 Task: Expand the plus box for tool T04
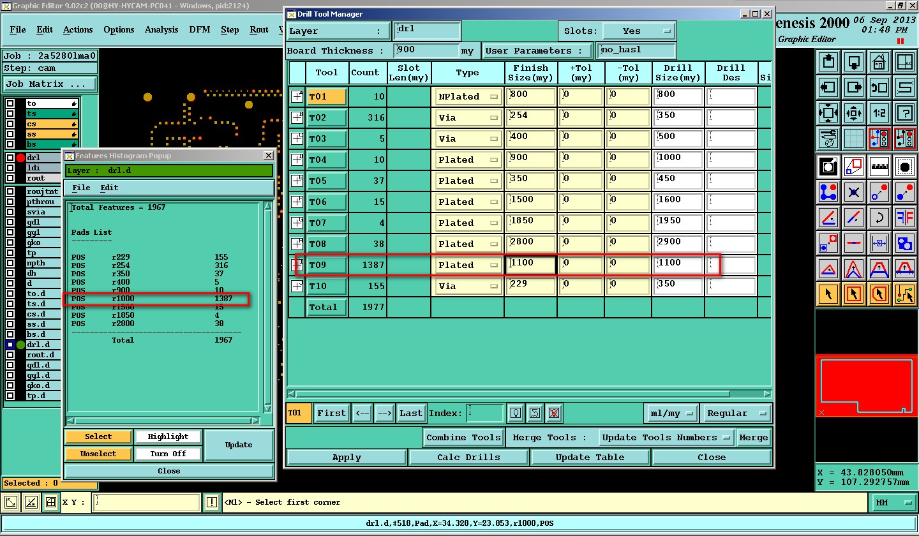297,160
